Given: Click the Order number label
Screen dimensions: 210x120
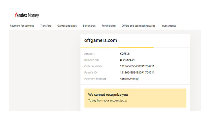Looking at the screenshot, I should 93,66.
